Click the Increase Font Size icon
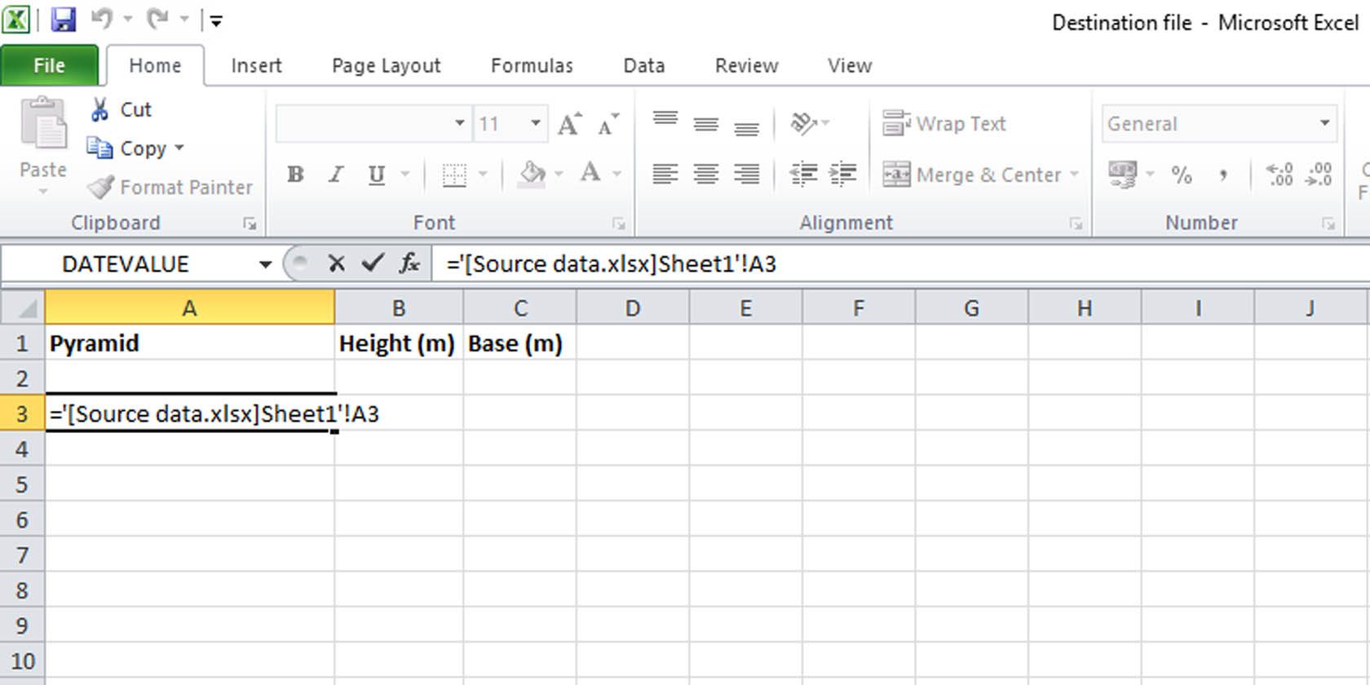Image resolution: width=1370 pixels, height=685 pixels. point(569,124)
